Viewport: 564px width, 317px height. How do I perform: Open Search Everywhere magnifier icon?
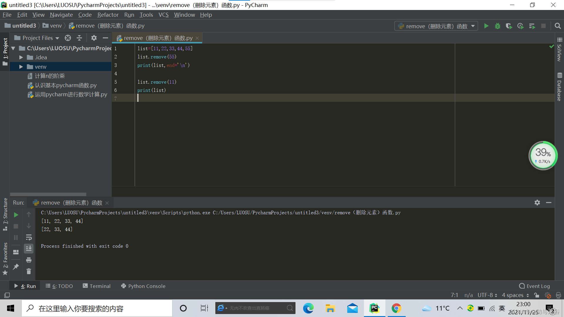coord(558,26)
